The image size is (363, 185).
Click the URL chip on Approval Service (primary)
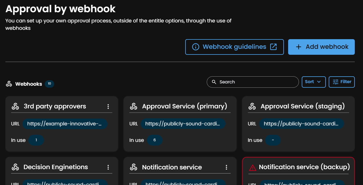[x=183, y=124]
